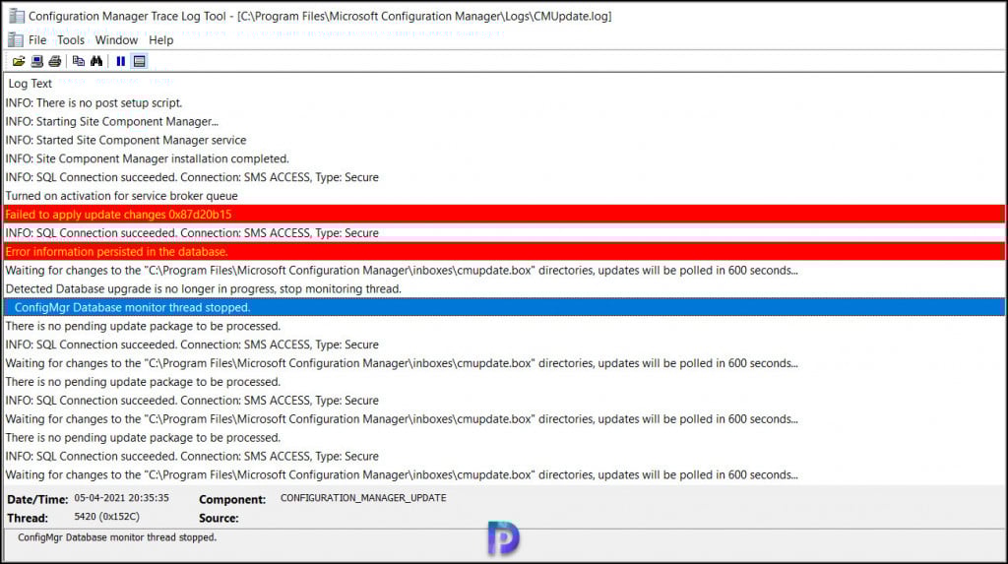Select 'Turned on activation for service broker queue'
Image resolution: width=1008 pixels, height=564 pixels.
click(504, 196)
